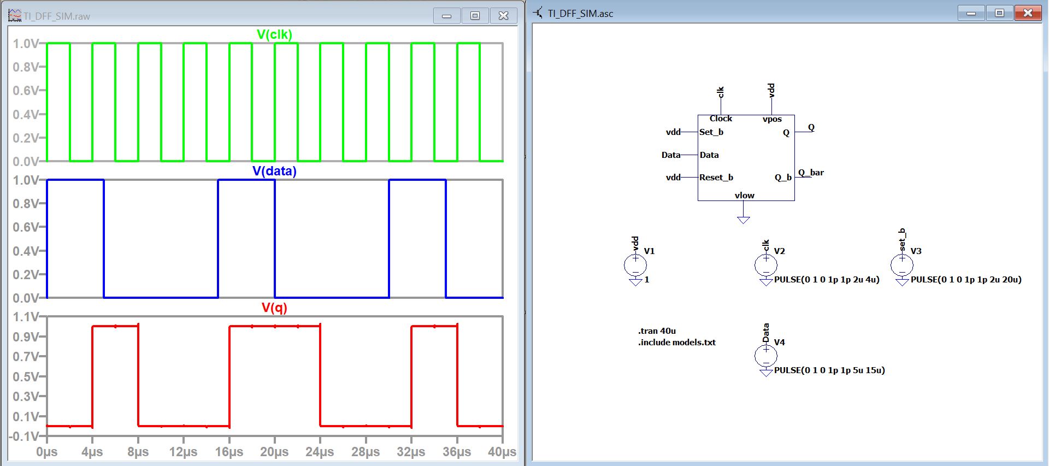Click the waveform window icon beside TI_DFF_SIM.raw
1049x466 pixels.
(x=15, y=15)
